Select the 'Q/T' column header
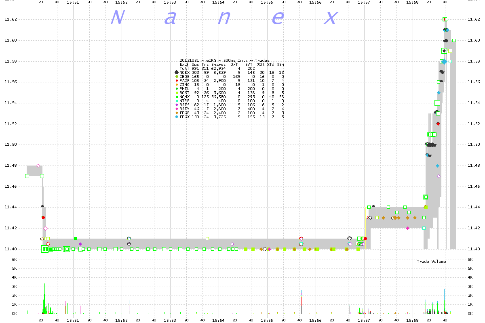Viewport: 485px width, 323px height. click(234, 64)
